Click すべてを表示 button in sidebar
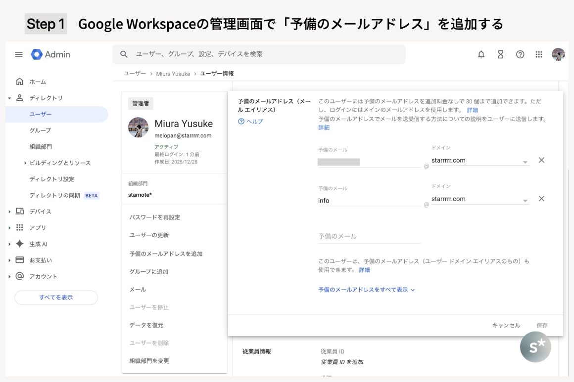 [x=56, y=297]
